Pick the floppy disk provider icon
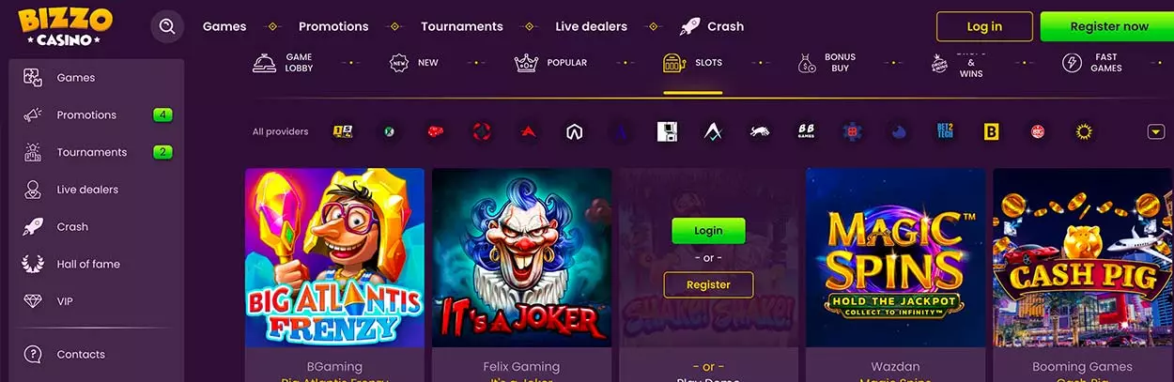The width and height of the screenshot is (1174, 382). click(x=667, y=132)
